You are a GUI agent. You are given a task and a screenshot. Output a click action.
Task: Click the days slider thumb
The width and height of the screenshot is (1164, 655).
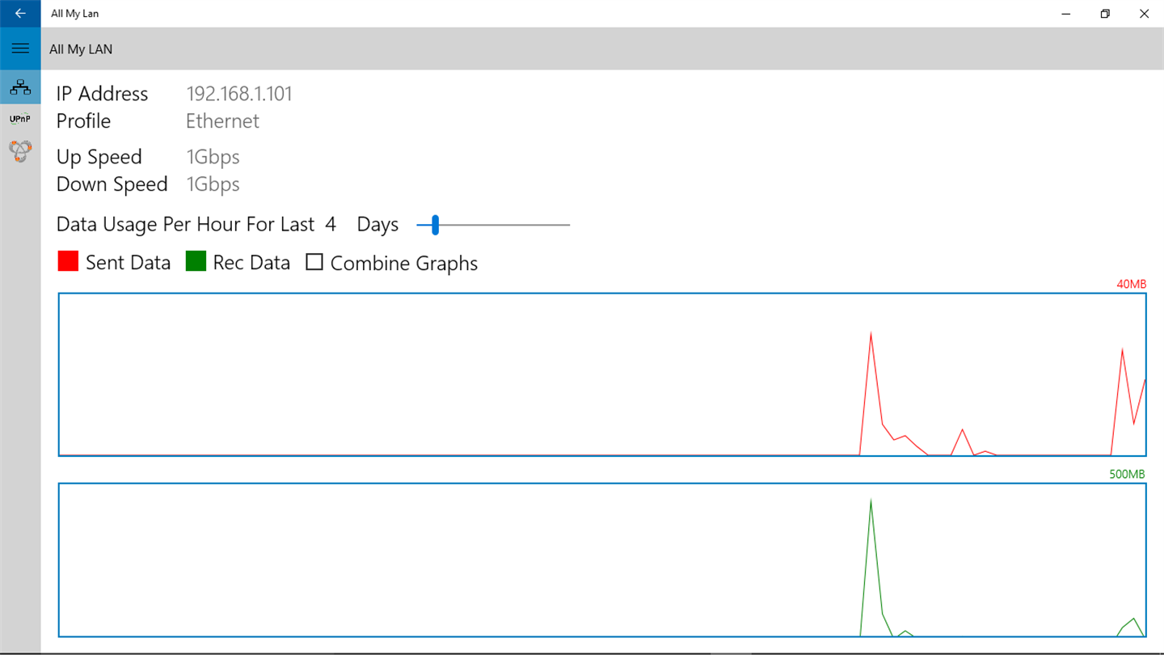[435, 225]
